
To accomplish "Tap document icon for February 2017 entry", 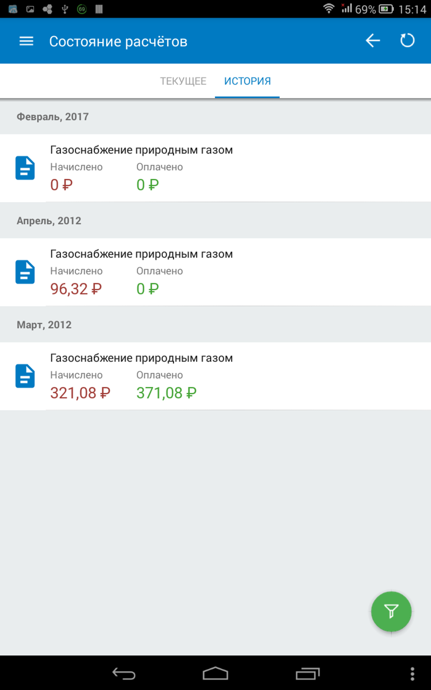I will (x=25, y=168).
